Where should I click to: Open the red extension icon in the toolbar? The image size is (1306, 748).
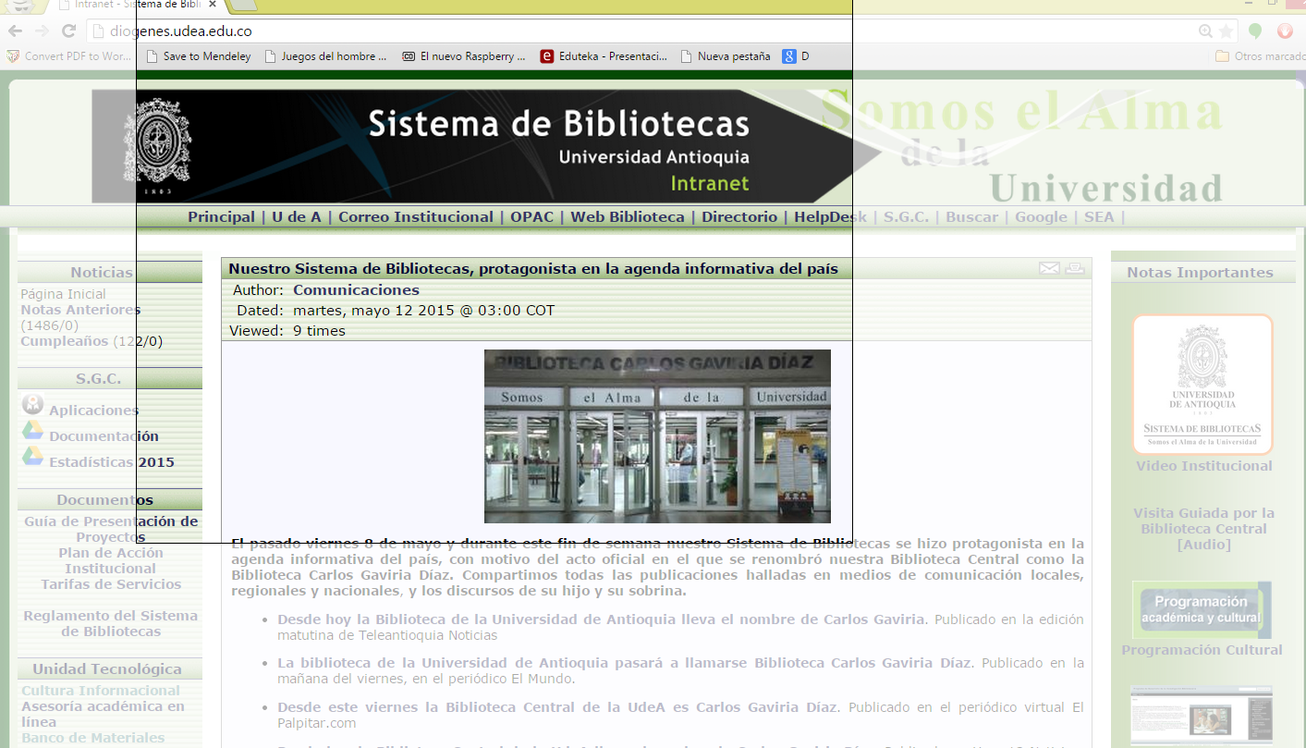pyautogui.click(x=1285, y=31)
